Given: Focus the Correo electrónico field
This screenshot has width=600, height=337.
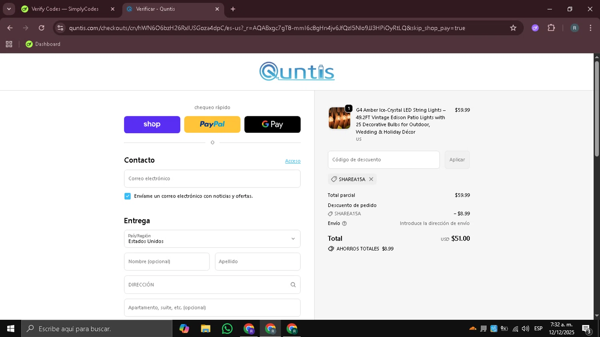Looking at the screenshot, I should 212,179.
